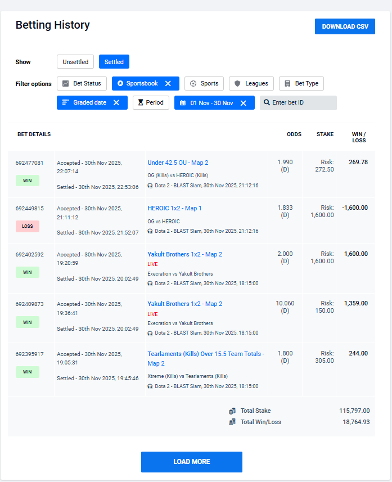Click the Enter bet ID search field
This screenshot has height=482, width=392.
303,103
